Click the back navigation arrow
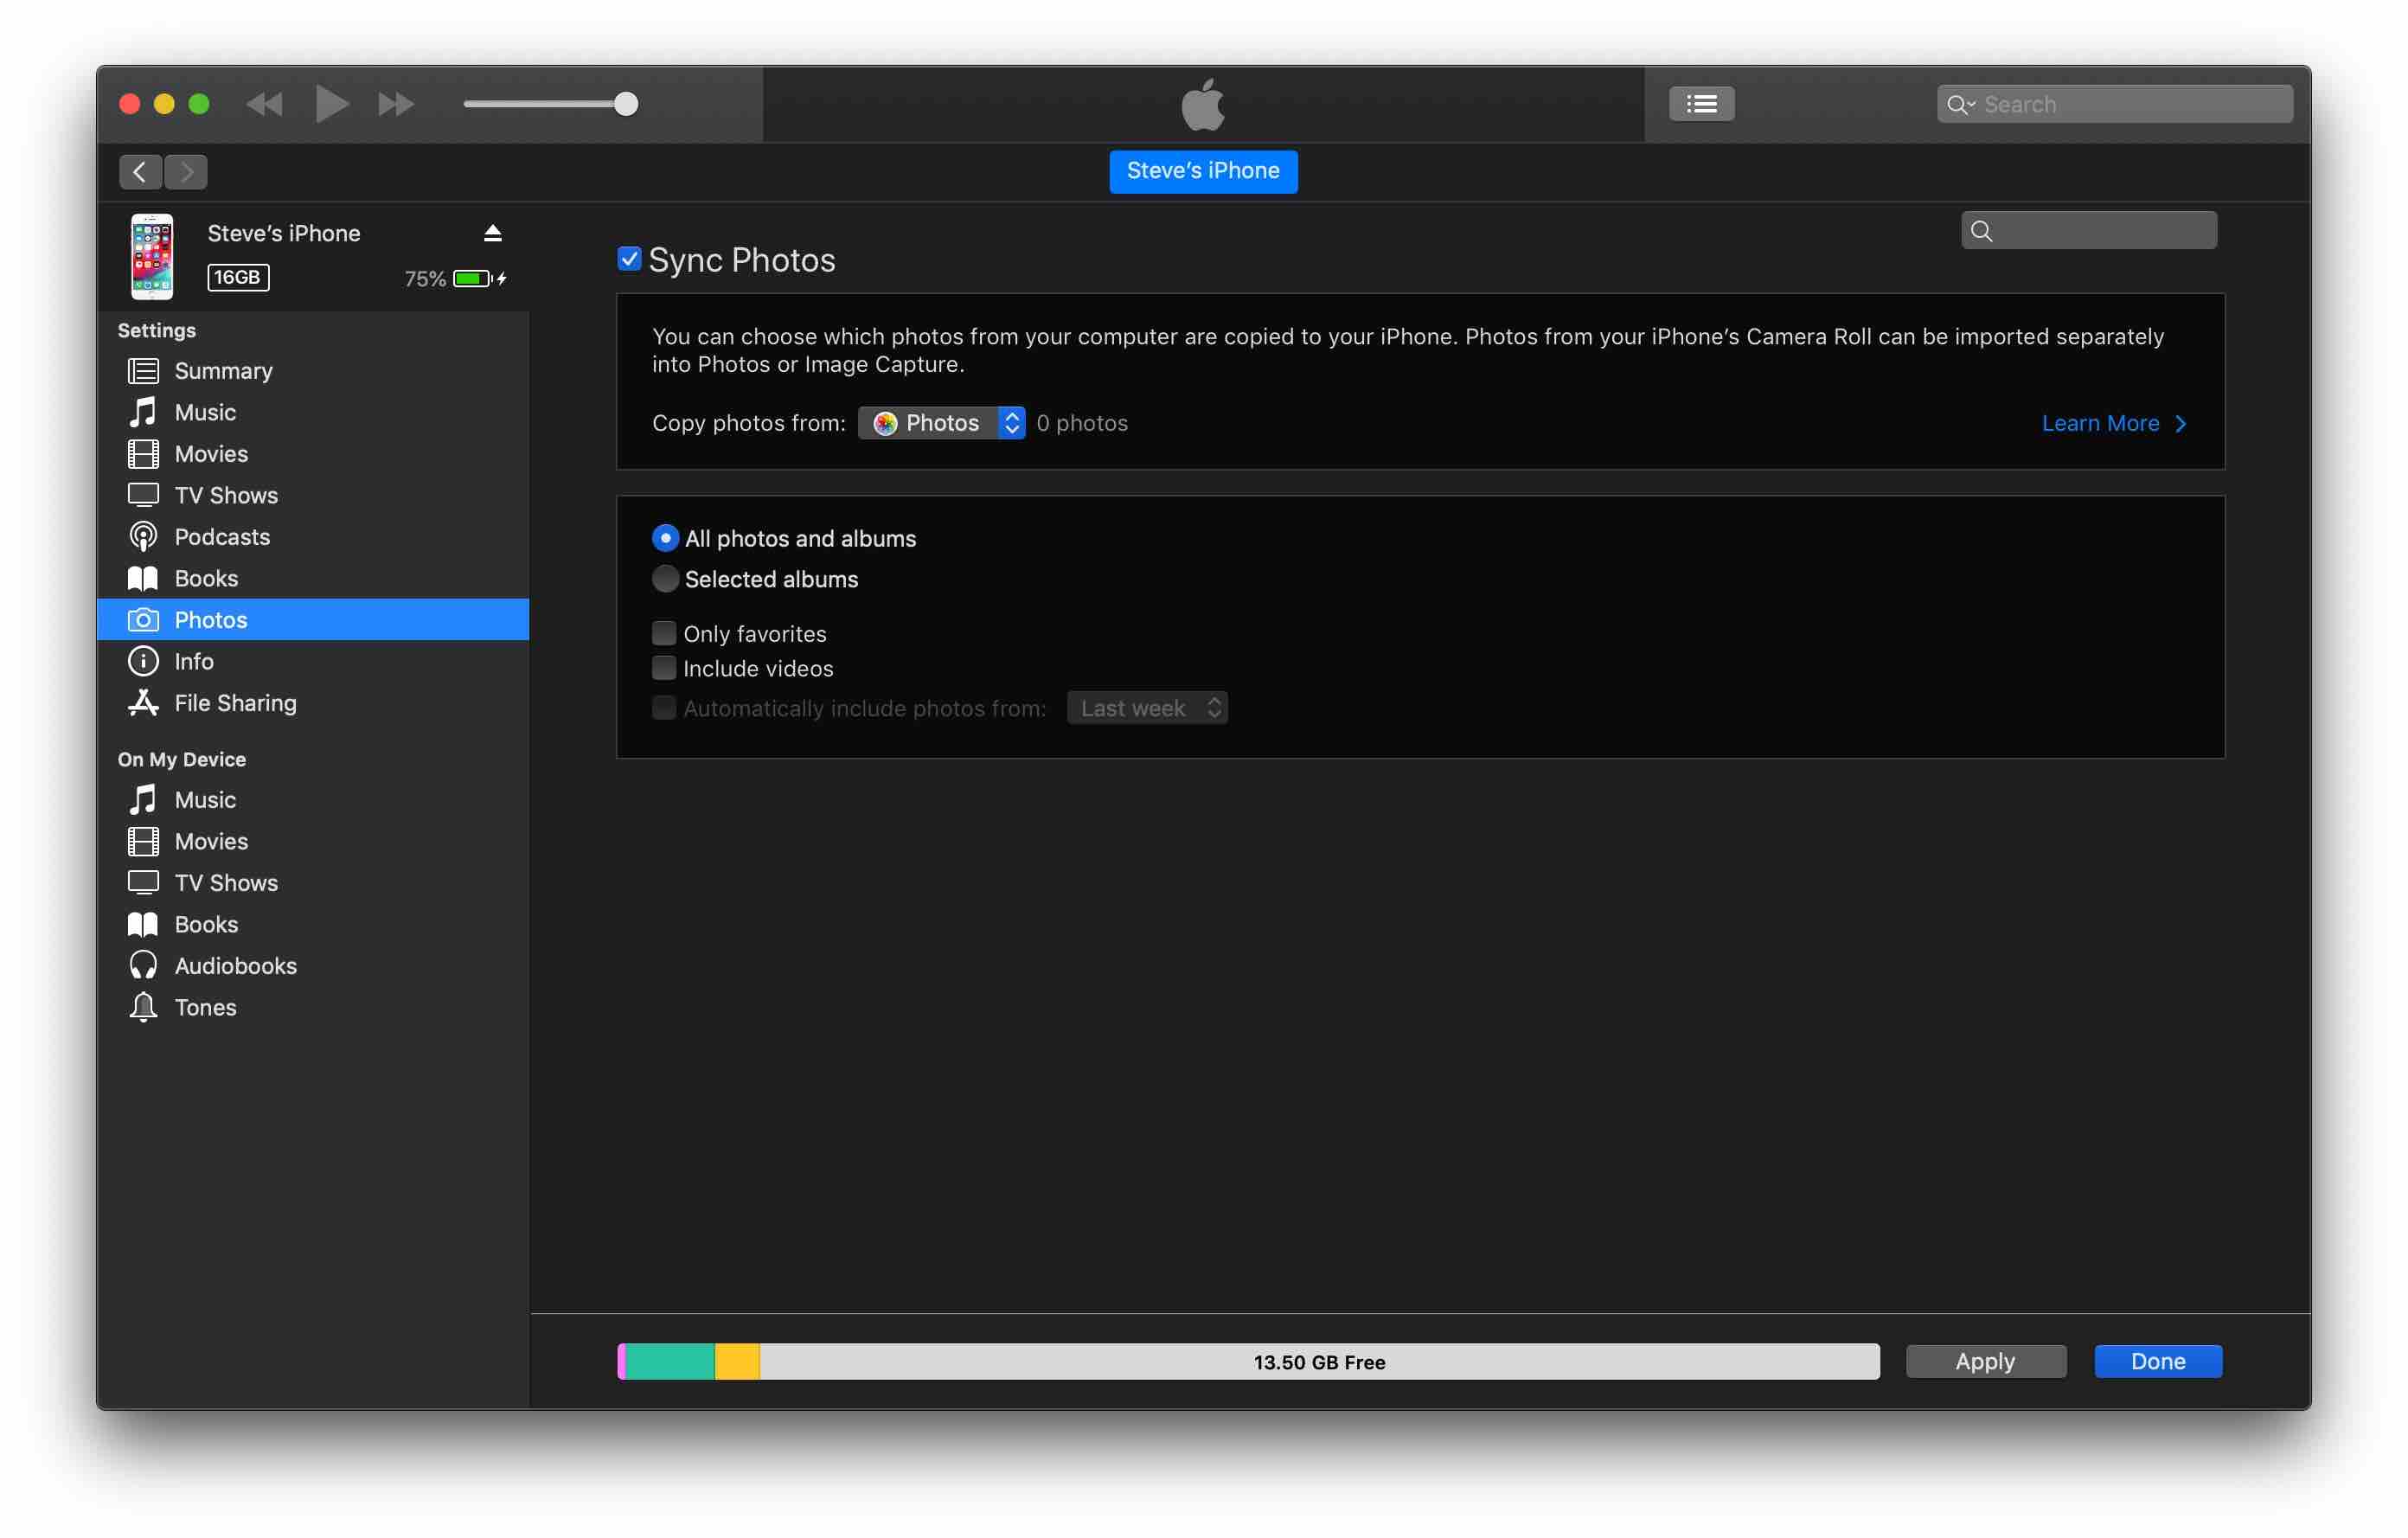Image resolution: width=2408 pixels, height=1538 pixels. [140, 172]
